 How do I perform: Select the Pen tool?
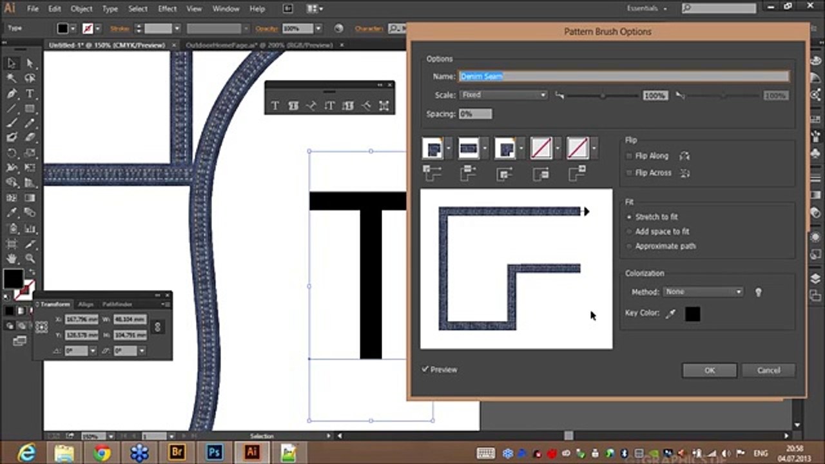[x=12, y=93]
